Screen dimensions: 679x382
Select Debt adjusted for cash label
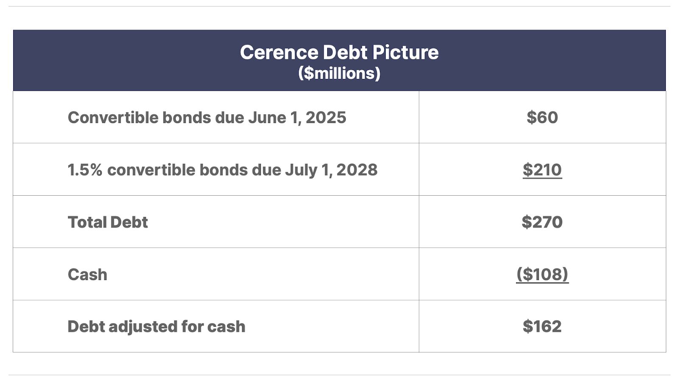[x=157, y=327]
